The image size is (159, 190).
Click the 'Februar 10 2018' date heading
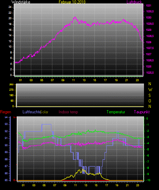click(72, 2)
